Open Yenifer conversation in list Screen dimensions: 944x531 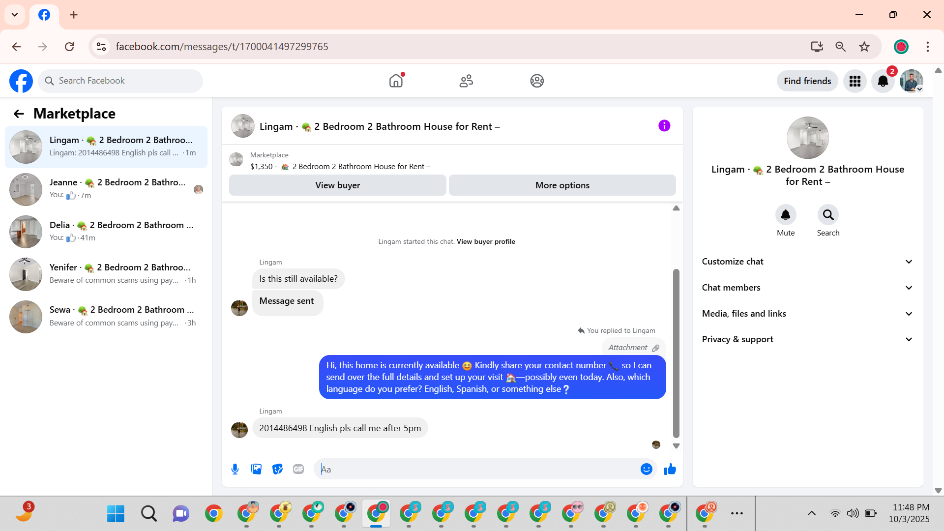(x=106, y=274)
